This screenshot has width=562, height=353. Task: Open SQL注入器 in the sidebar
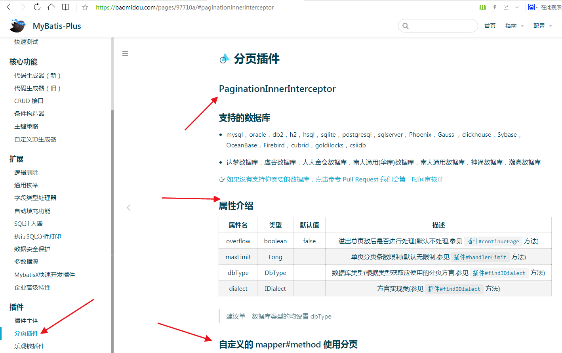[x=29, y=223]
